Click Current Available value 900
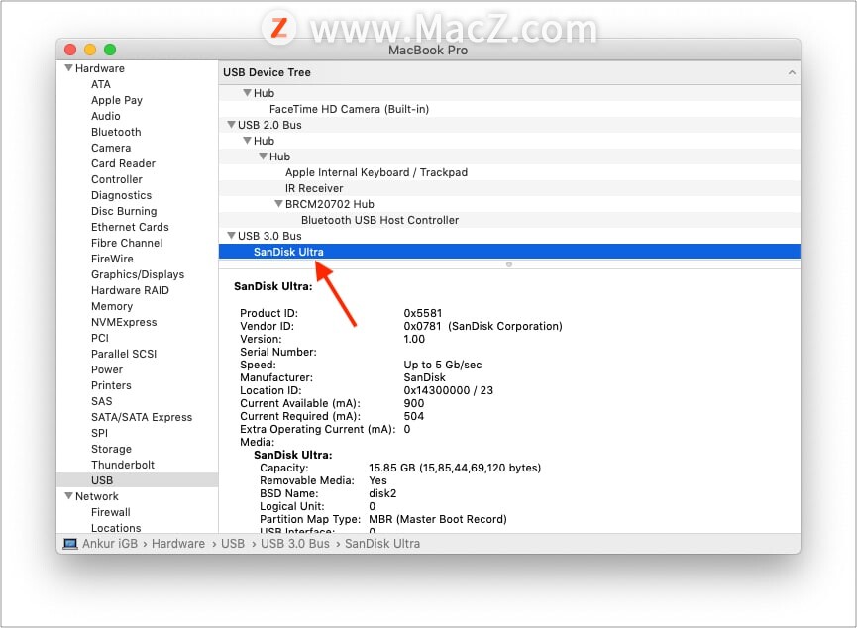This screenshot has height=628, width=857. coord(414,403)
